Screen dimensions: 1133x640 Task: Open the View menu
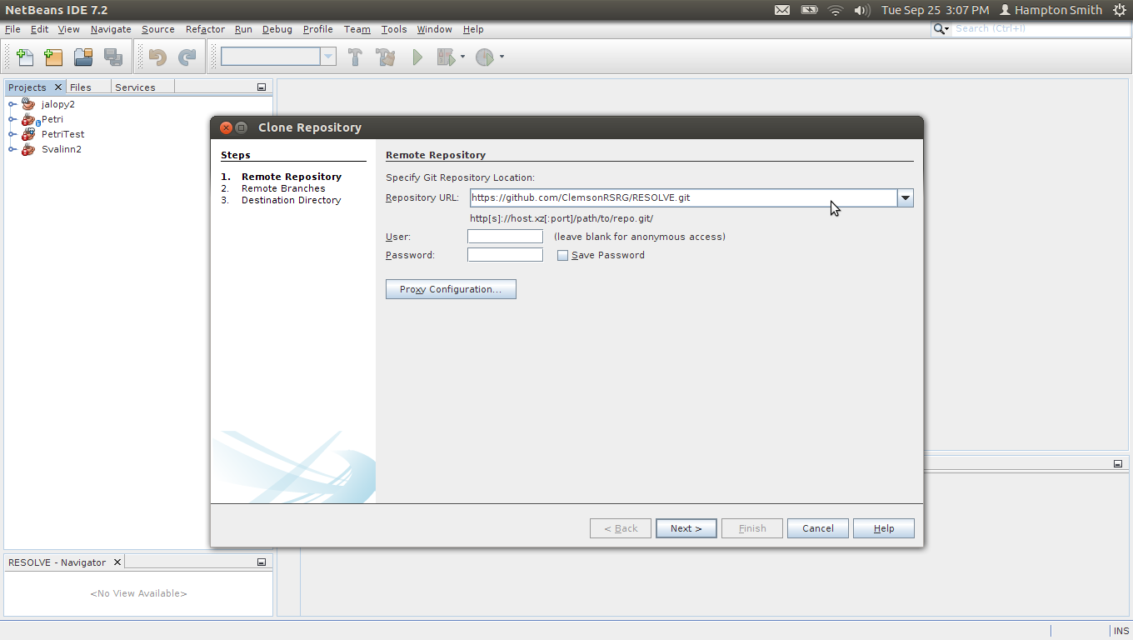coord(68,29)
